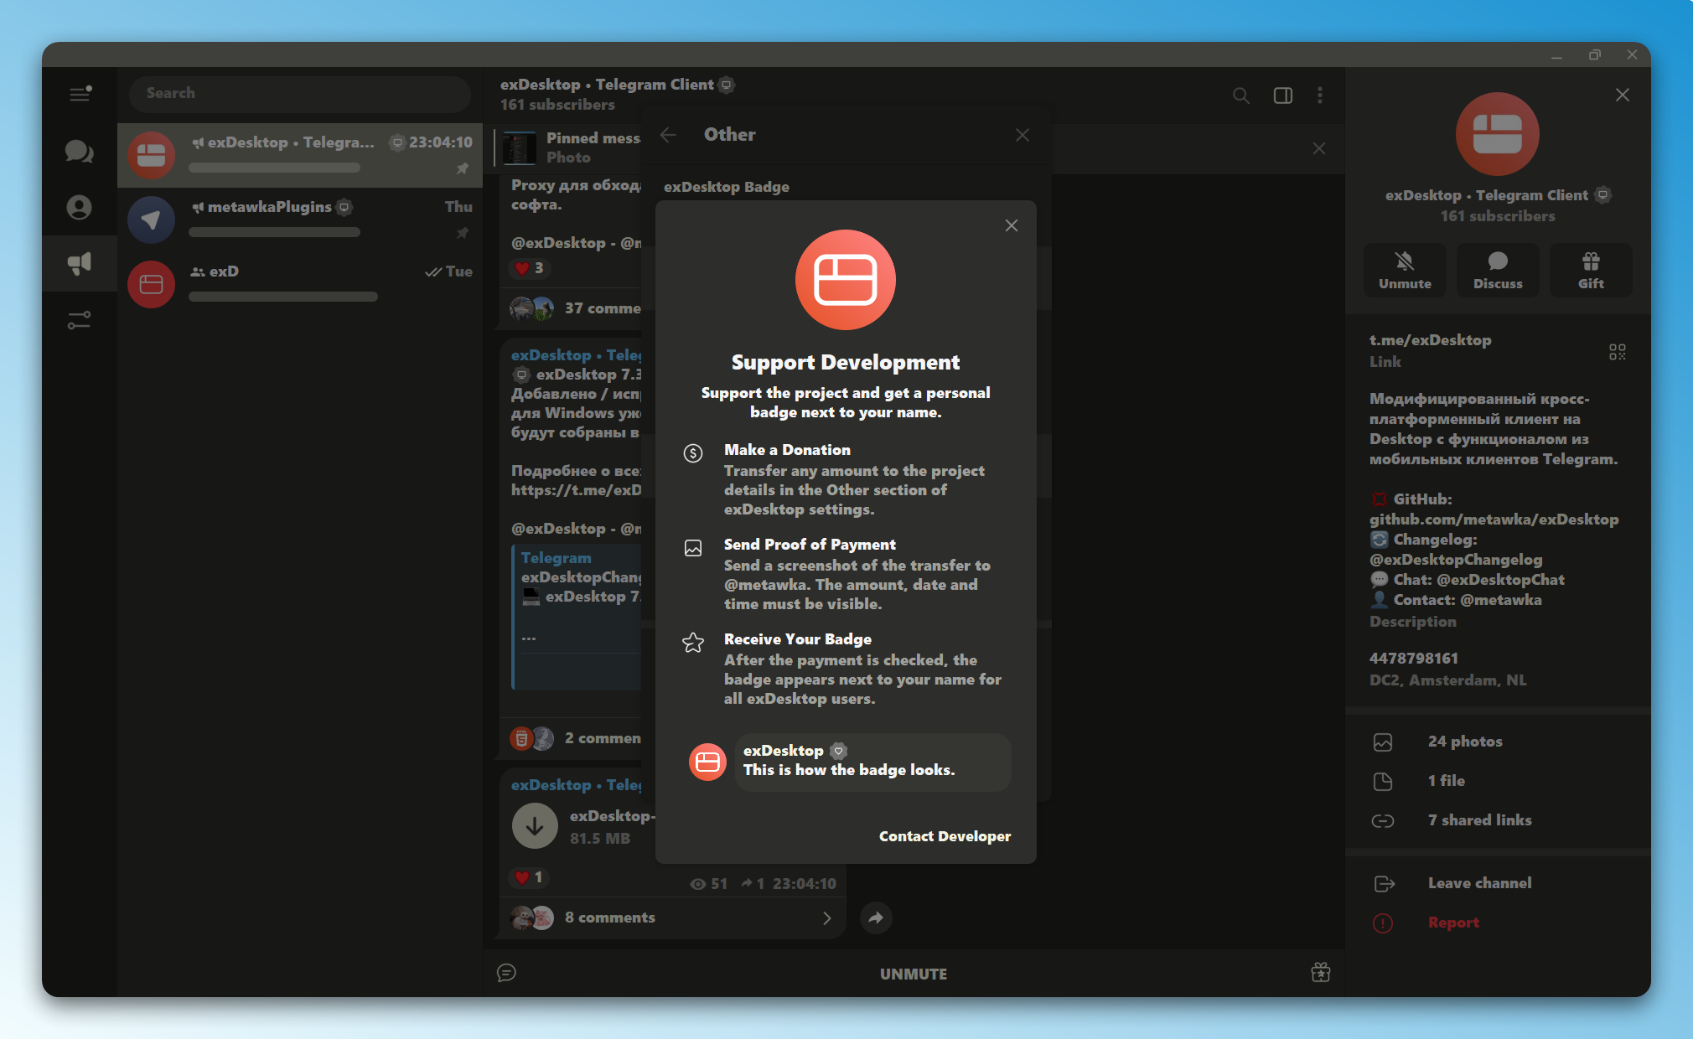Open @exDesktopChangelog link

coord(1456,560)
